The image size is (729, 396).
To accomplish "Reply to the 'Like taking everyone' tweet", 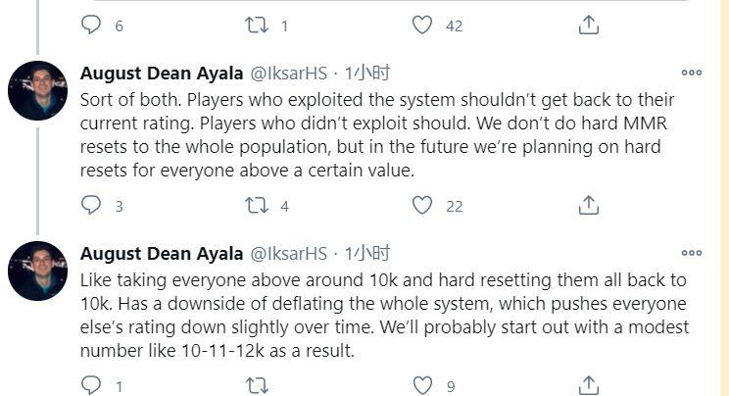I will [91, 385].
